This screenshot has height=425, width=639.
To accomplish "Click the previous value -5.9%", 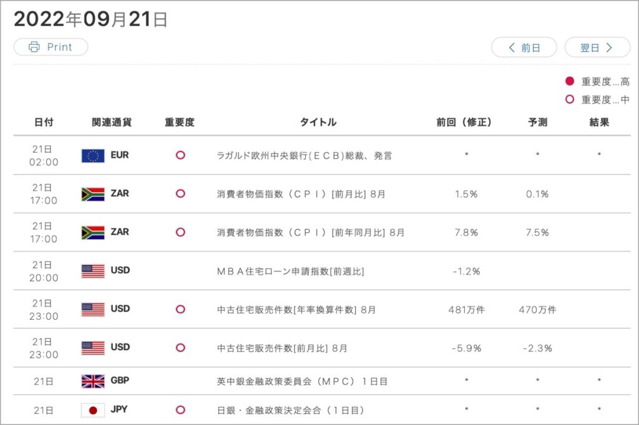I will tap(466, 348).
